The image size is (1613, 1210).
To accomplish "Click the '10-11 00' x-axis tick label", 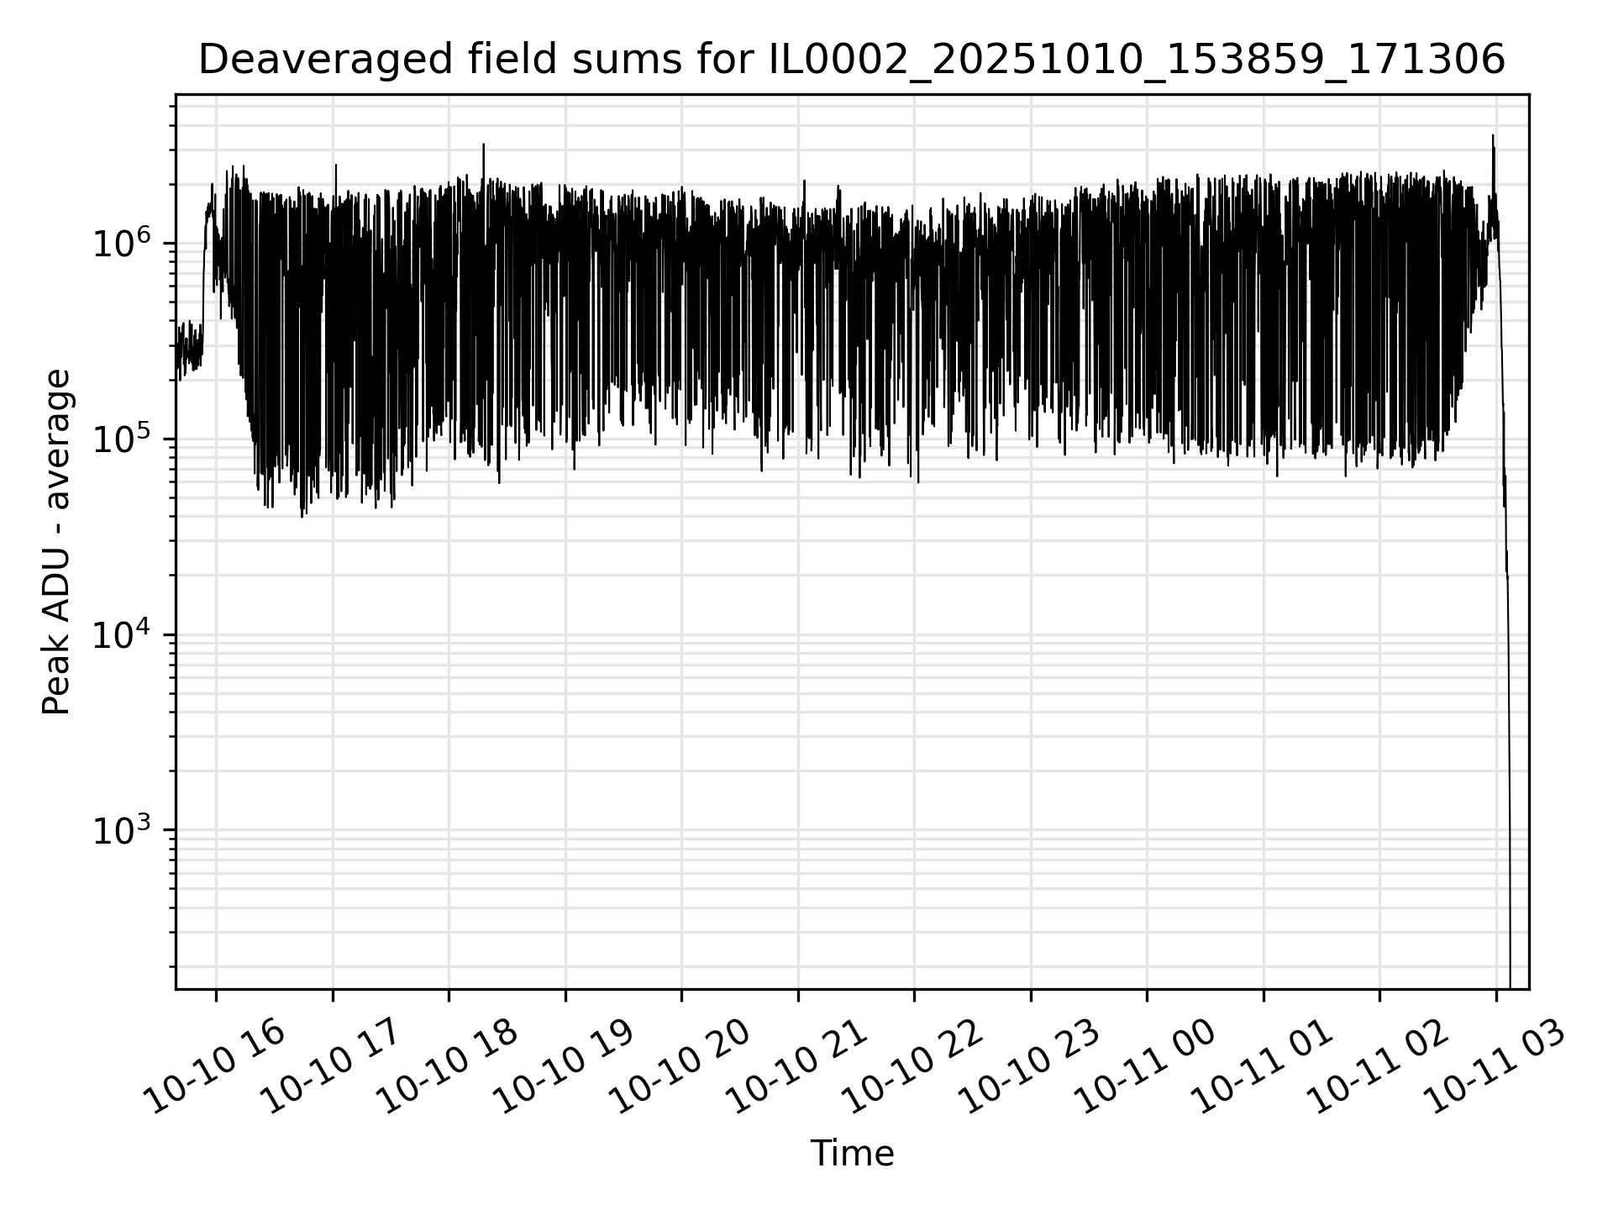I will coord(1144,1065).
